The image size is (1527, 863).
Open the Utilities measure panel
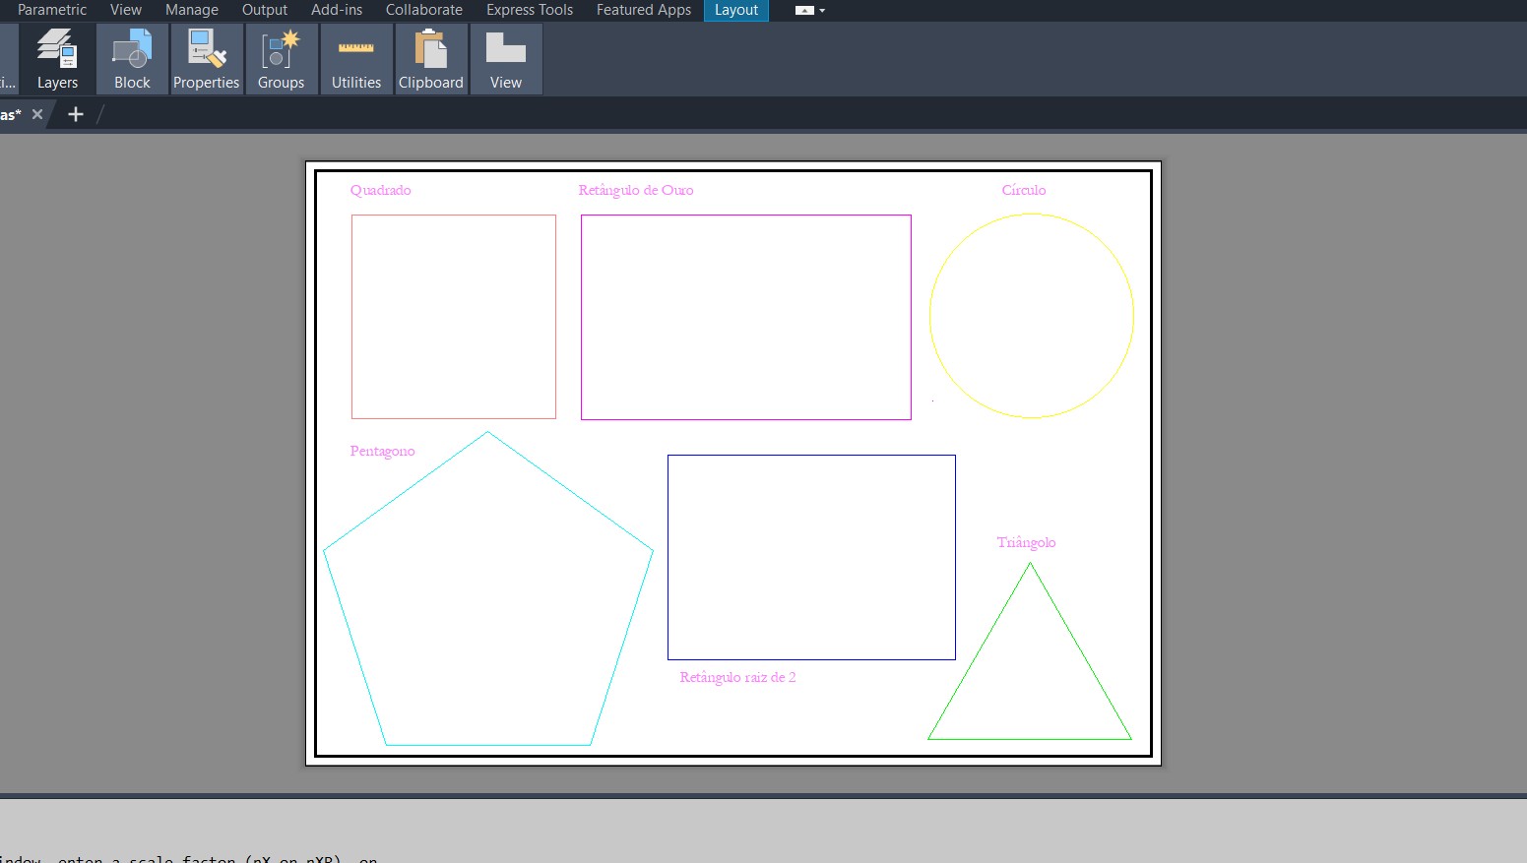point(356,60)
